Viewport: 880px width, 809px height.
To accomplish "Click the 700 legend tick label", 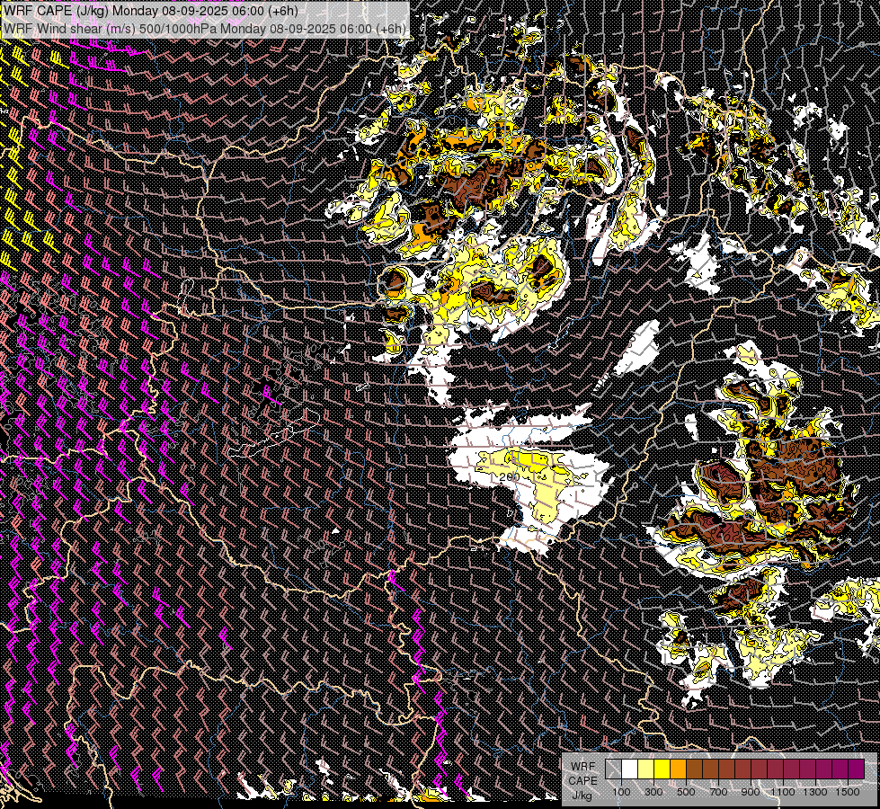I will coord(718,792).
